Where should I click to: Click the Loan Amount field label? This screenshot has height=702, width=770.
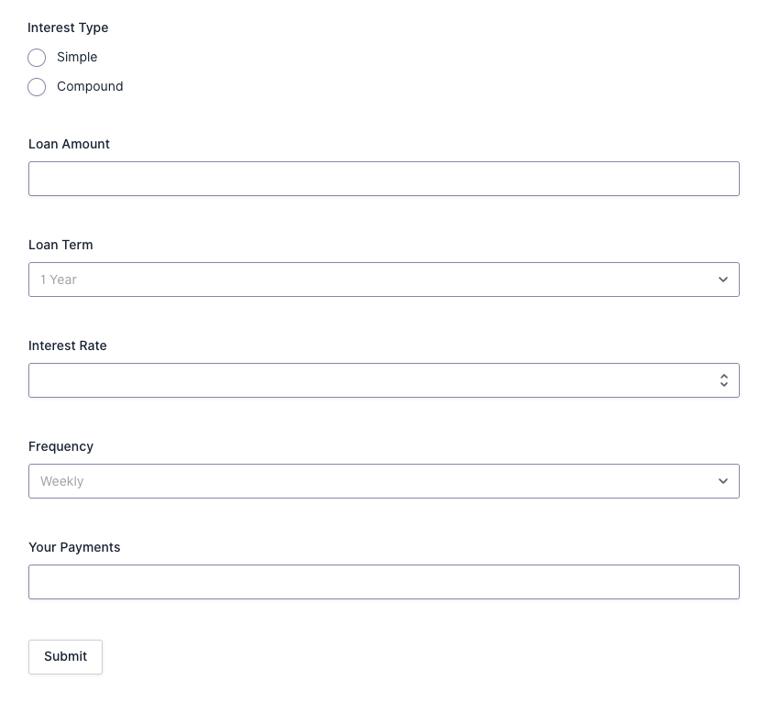click(x=69, y=144)
